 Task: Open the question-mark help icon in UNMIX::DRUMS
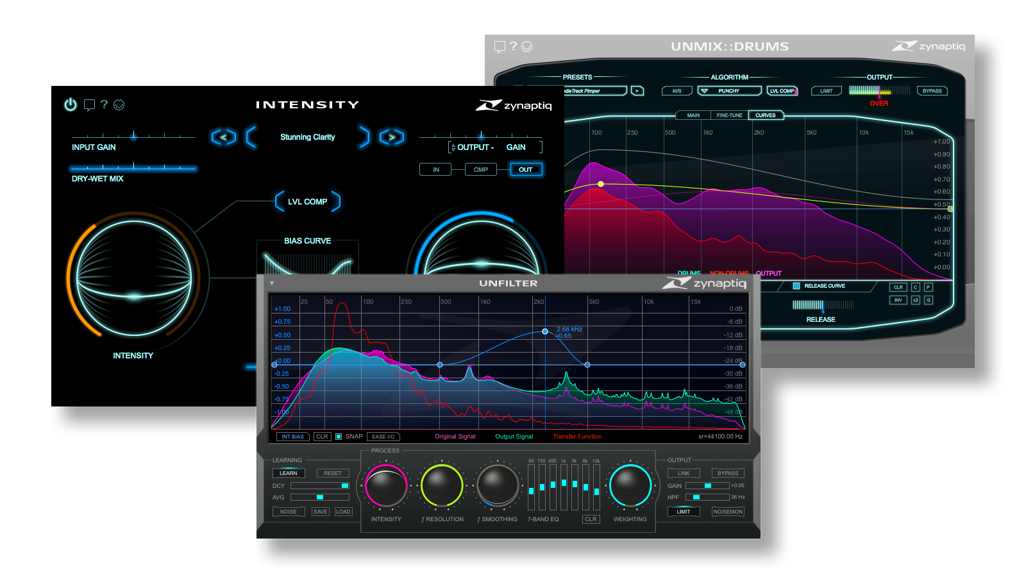(x=513, y=46)
